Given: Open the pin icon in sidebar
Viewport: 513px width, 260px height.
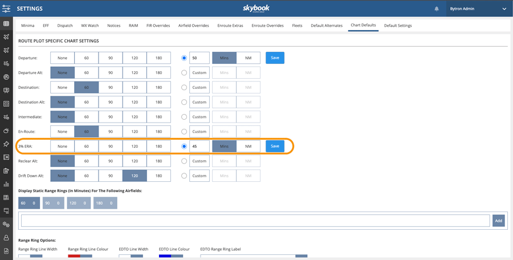Looking at the screenshot, I should pyautogui.click(x=6, y=144).
